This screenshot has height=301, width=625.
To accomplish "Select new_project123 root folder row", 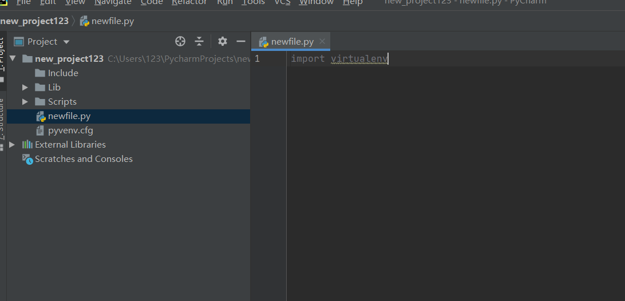I will click(128, 58).
